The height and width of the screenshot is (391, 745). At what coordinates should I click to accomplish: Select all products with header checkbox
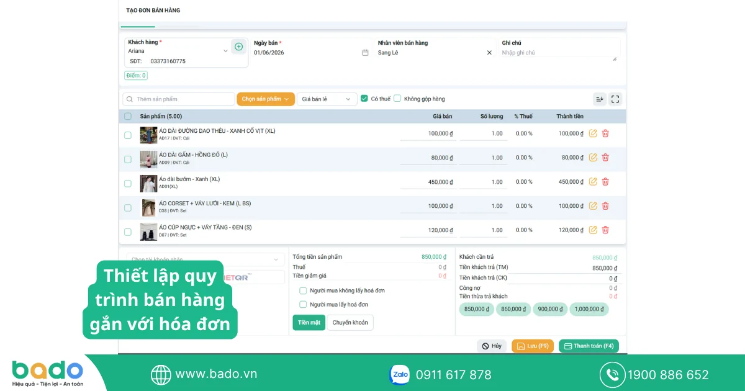click(x=128, y=116)
